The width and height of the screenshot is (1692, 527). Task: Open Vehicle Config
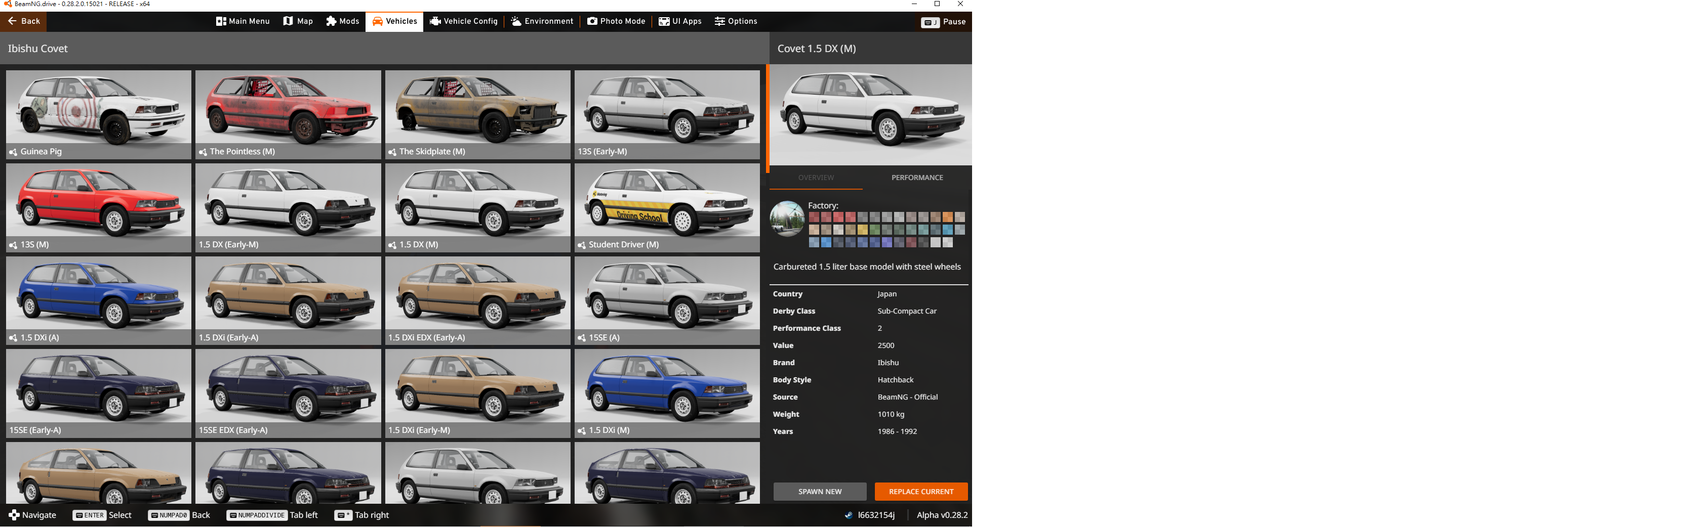coord(464,21)
